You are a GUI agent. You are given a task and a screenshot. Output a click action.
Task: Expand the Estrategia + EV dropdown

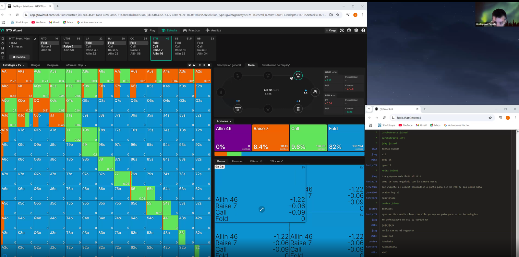(x=14, y=65)
